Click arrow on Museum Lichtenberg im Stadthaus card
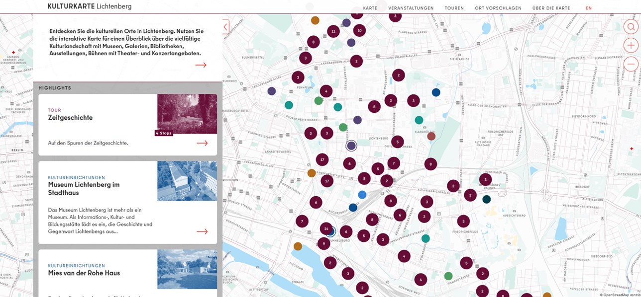This screenshot has width=641, height=297. coord(202,231)
